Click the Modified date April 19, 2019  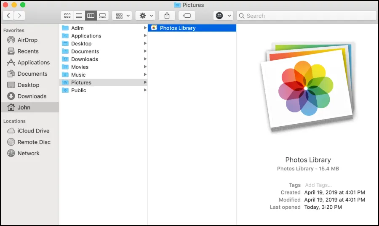click(x=334, y=199)
